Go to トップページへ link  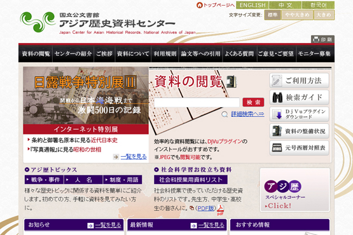coord(219,5)
